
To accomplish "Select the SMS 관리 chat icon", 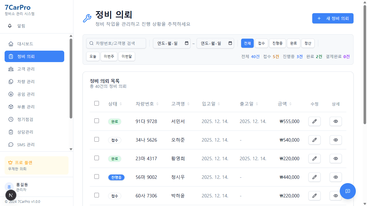I will pos(11,144).
